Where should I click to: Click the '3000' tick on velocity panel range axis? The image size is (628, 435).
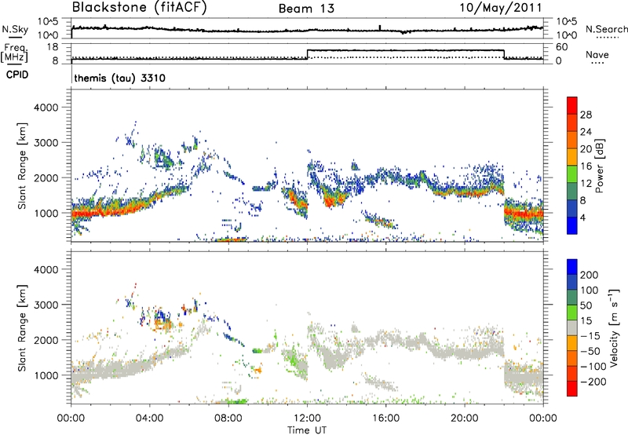[x=46, y=305]
